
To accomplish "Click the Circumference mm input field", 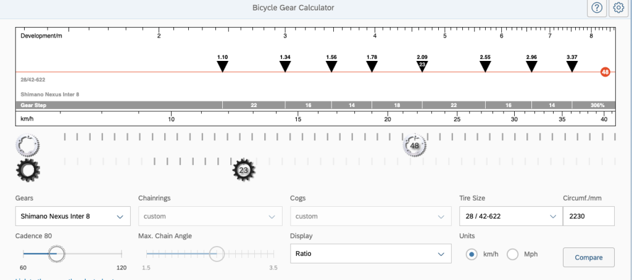I will pos(588,217).
